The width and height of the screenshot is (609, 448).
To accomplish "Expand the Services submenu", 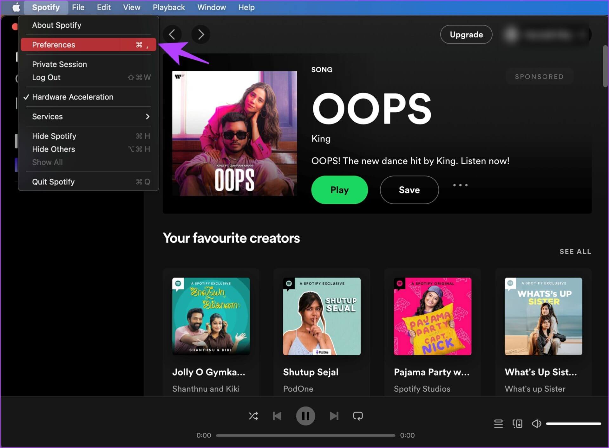I will point(88,117).
